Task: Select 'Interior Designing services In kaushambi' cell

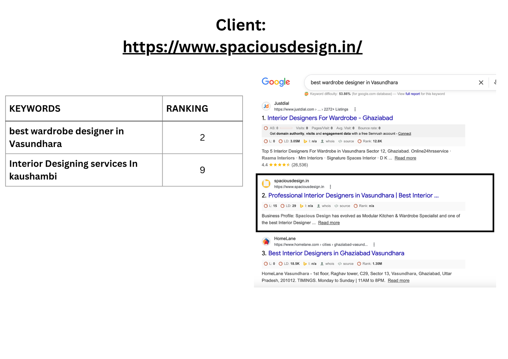Action: coord(84,170)
